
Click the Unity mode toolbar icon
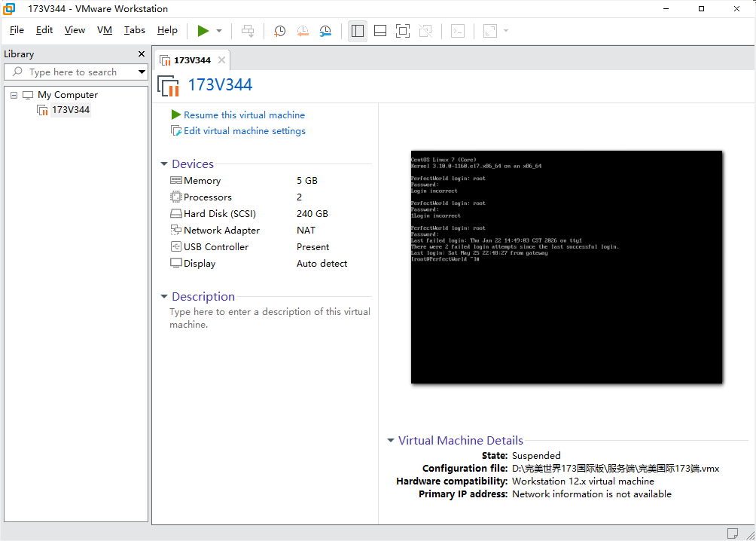point(425,31)
